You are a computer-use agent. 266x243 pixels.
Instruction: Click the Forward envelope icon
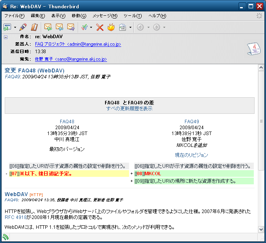(x=71, y=27)
